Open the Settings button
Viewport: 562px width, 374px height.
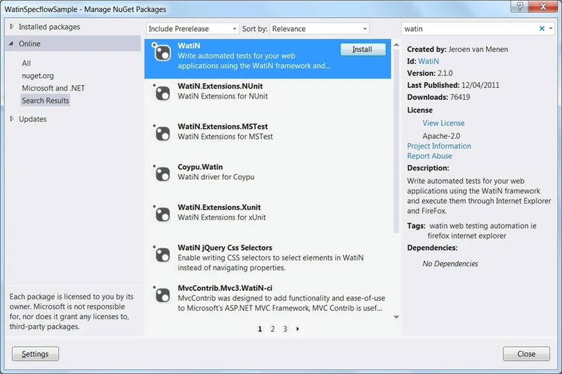click(x=36, y=354)
